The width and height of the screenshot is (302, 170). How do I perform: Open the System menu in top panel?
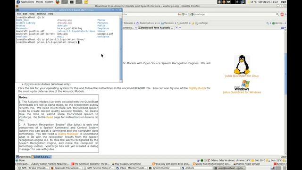click(49, 2)
